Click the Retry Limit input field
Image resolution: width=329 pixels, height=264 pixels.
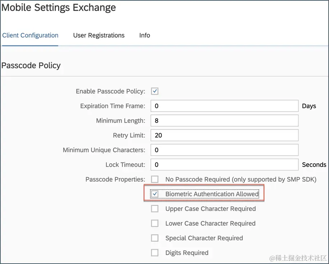(224, 136)
